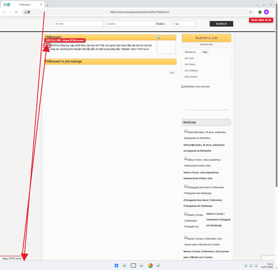Switch to the Tags tab
Viewport: 278px width, 270px height.
pyautogui.click(x=205, y=52)
